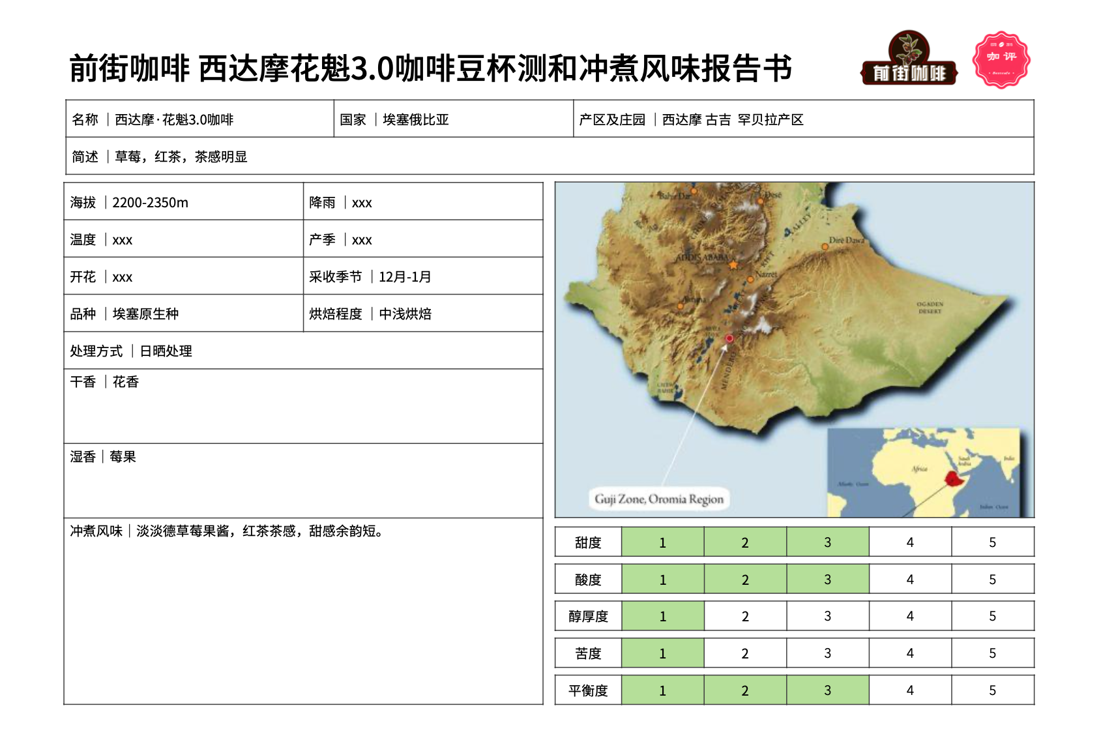Select the altitude value 2200-2350m
The width and height of the screenshot is (1116, 738).
tap(151, 203)
